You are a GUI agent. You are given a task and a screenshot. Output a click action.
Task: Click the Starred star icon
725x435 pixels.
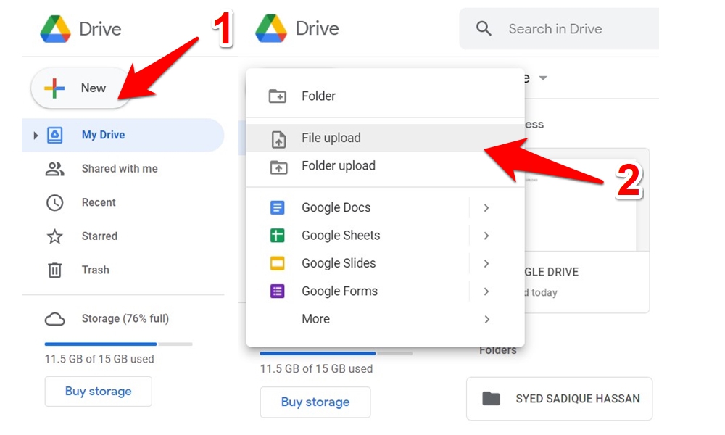point(54,236)
